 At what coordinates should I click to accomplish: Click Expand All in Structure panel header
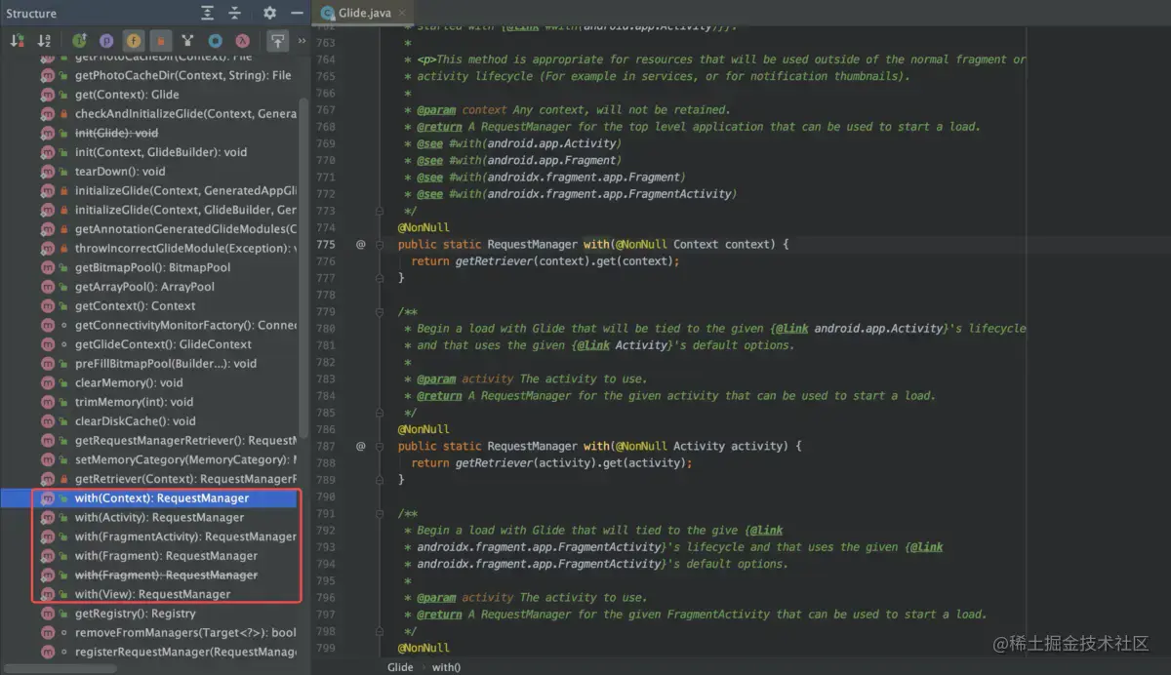click(x=208, y=13)
